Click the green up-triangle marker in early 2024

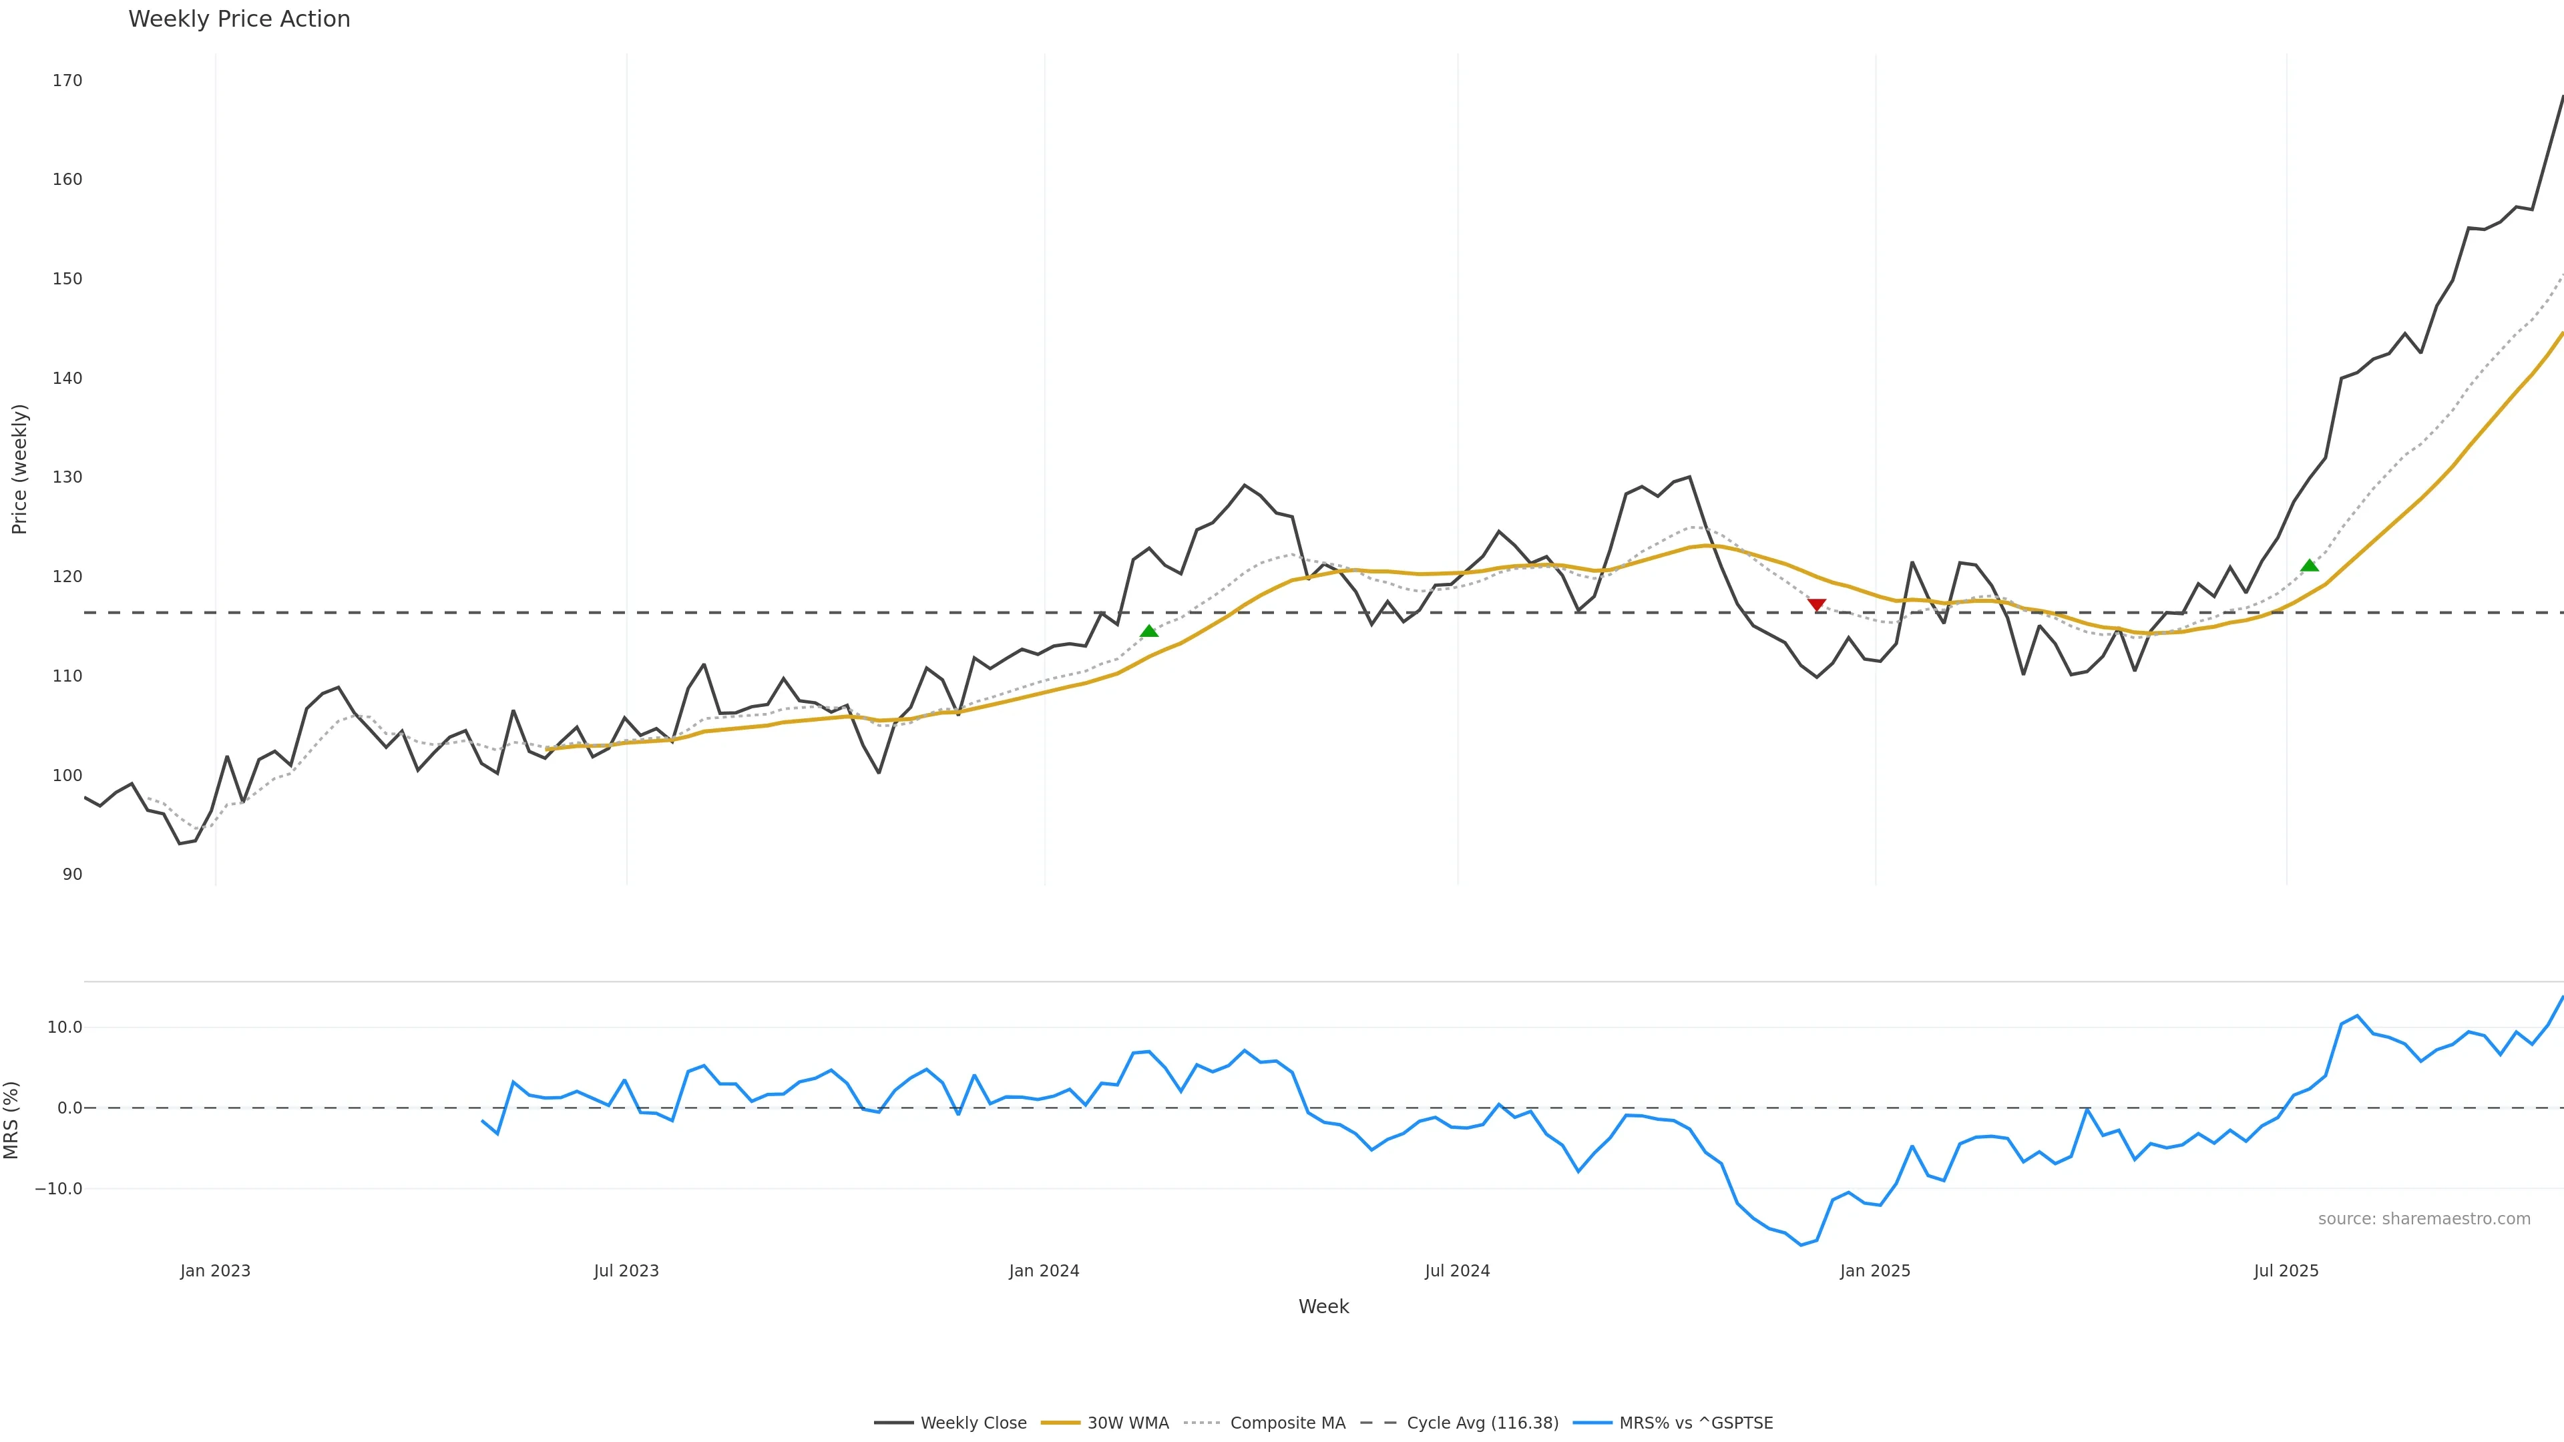pyautogui.click(x=1148, y=631)
